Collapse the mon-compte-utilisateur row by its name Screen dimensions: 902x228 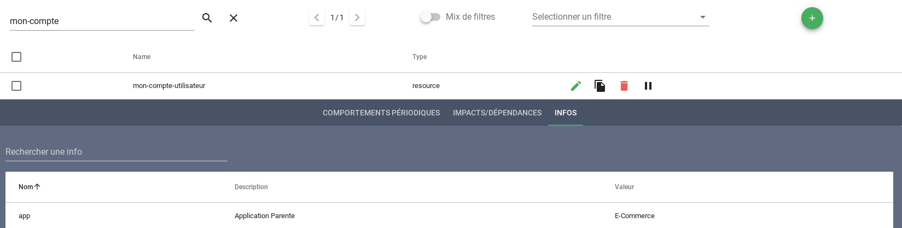tap(169, 86)
